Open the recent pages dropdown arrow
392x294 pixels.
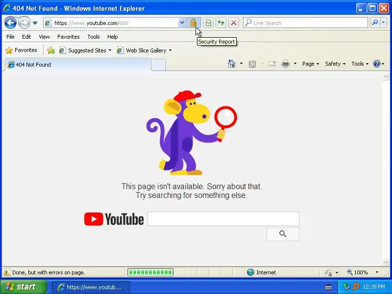35,23
